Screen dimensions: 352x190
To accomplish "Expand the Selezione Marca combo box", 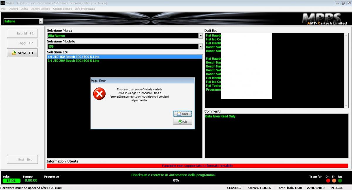I will tap(201, 36).
